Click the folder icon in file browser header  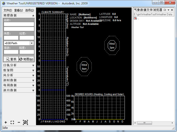165,10
